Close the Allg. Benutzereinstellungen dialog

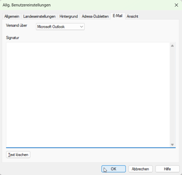pos(176,5)
